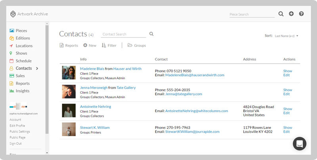
Task: Select Schedule in the sidebar
Action: pyautogui.click(x=23, y=61)
